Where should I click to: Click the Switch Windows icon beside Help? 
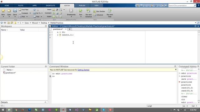162,6
